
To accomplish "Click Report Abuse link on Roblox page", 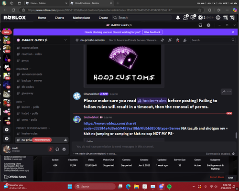I will 217,177.
